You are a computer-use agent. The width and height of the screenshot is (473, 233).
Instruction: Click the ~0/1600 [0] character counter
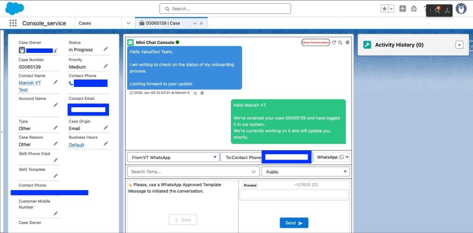(x=306, y=185)
